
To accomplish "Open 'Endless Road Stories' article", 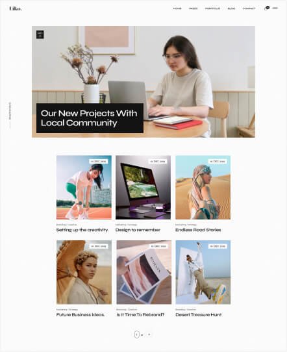I will (x=198, y=230).
